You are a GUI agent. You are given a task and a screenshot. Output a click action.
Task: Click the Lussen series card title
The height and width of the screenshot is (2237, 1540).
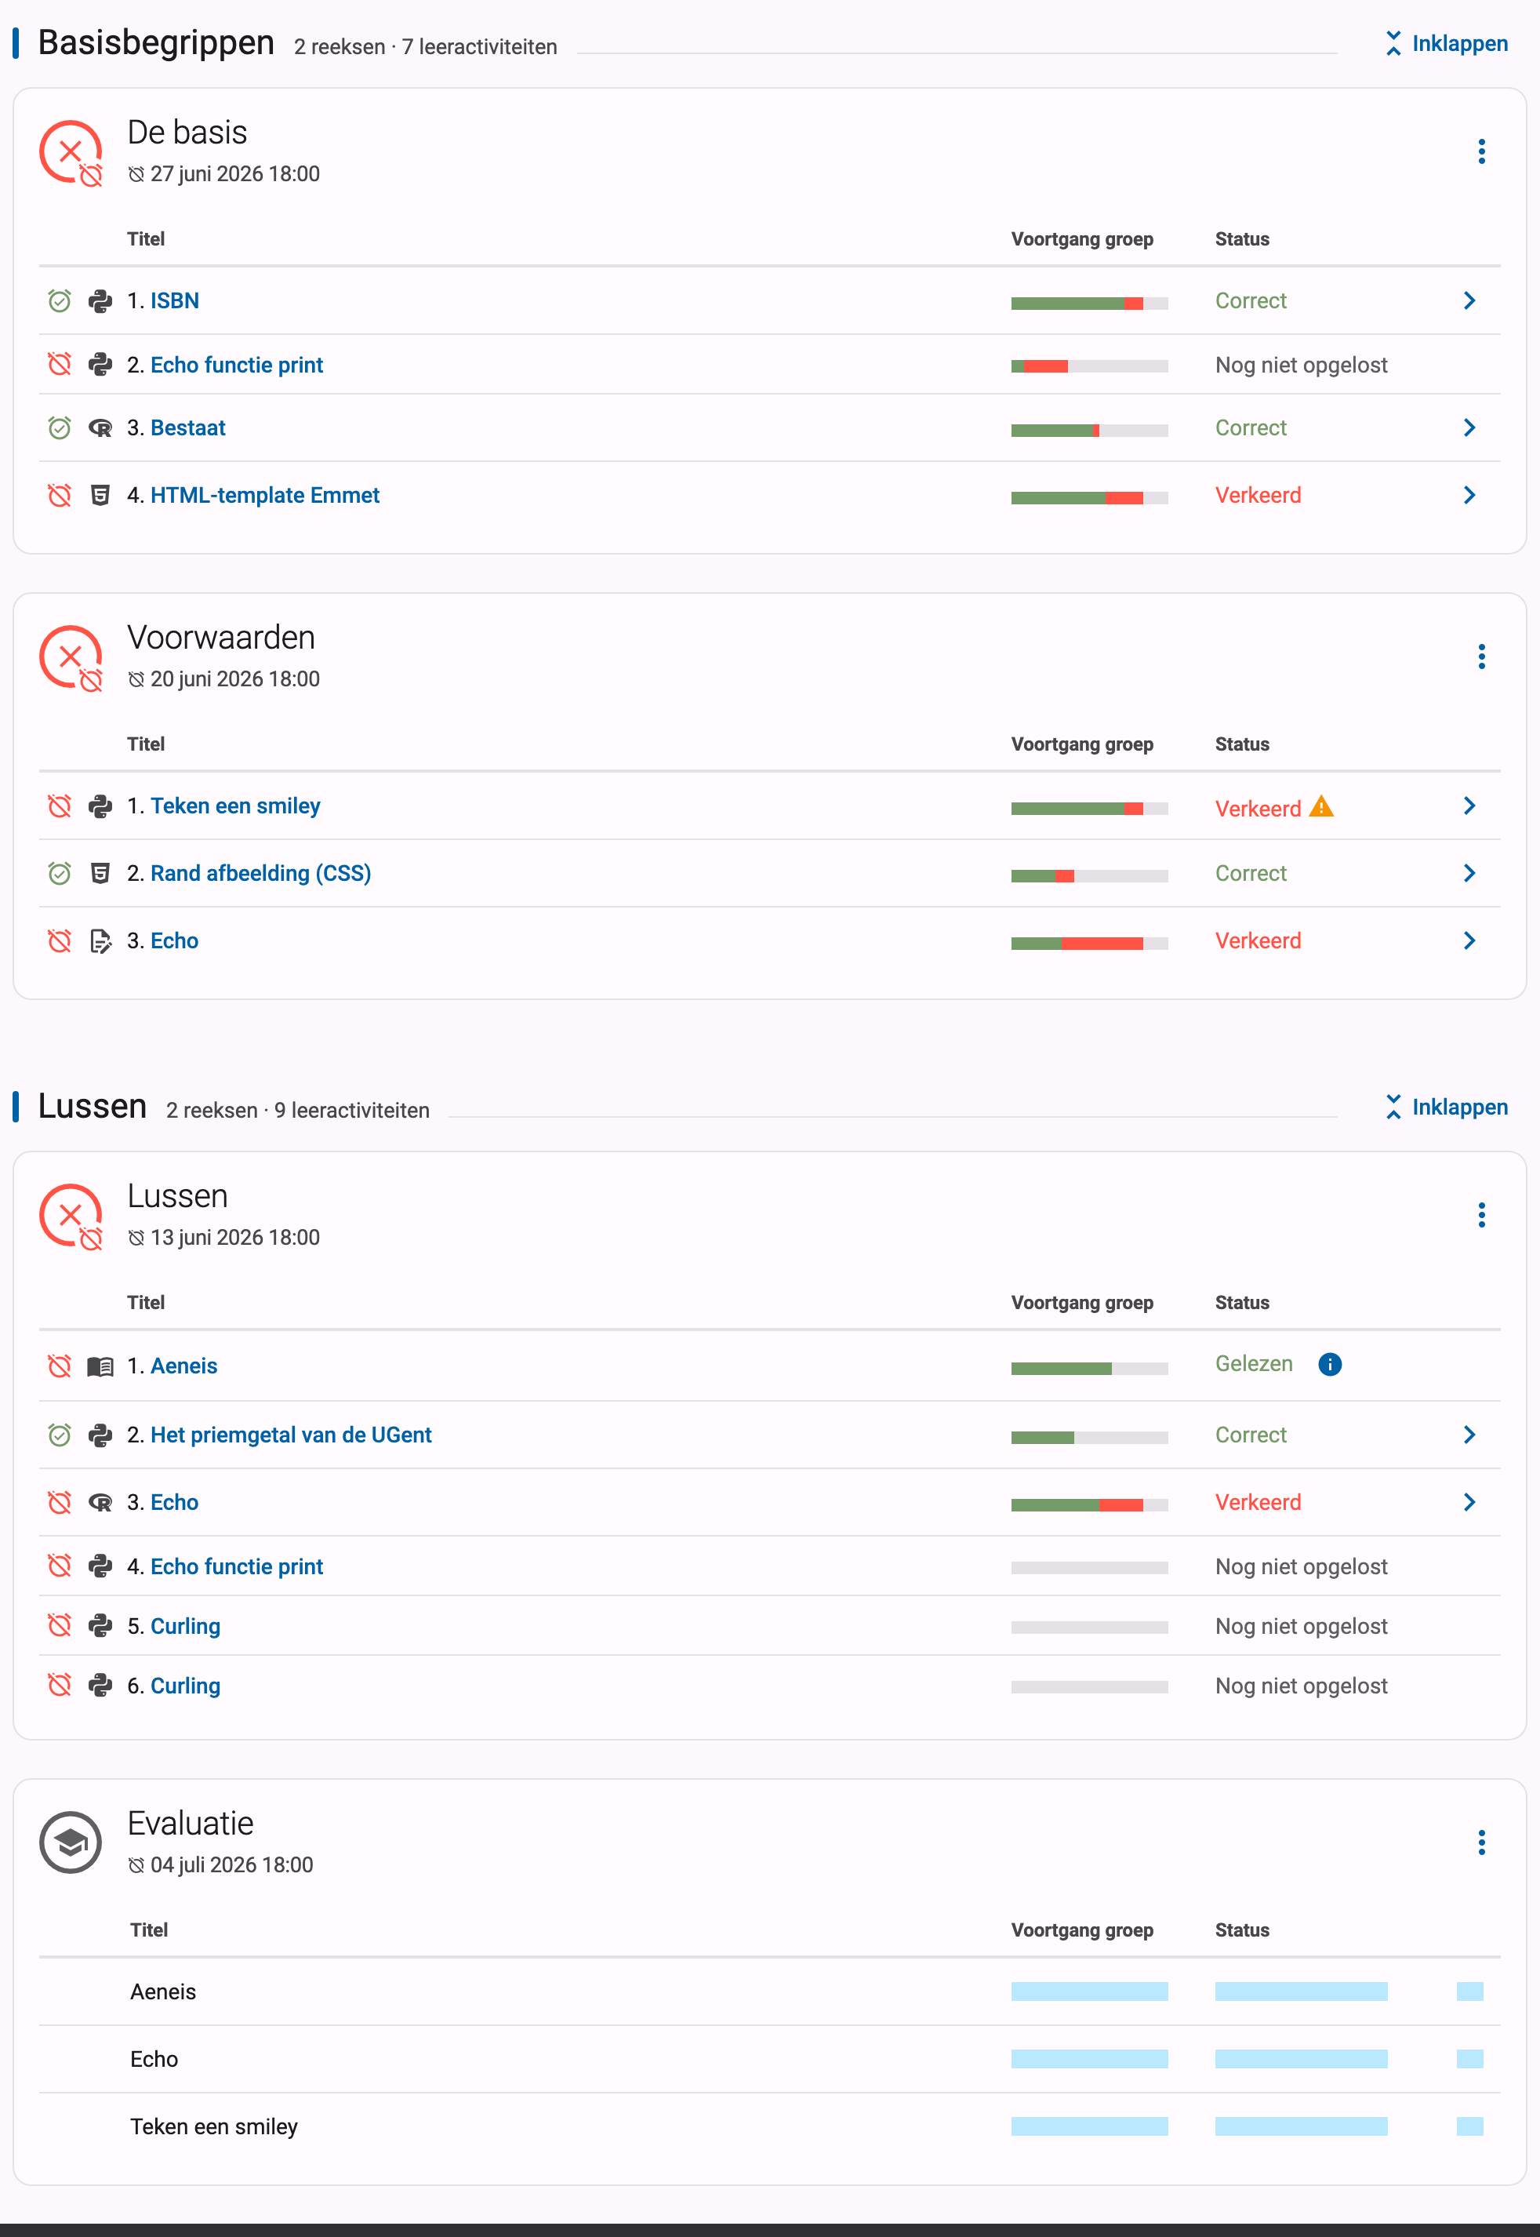point(177,1195)
